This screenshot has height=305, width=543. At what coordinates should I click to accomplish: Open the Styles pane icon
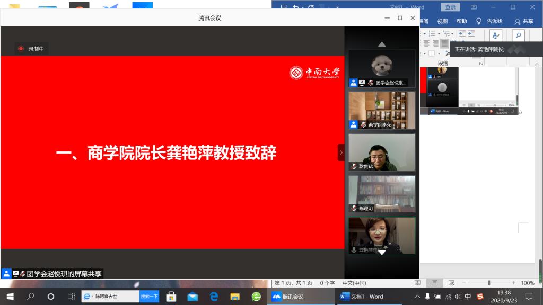click(x=496, y=35)
